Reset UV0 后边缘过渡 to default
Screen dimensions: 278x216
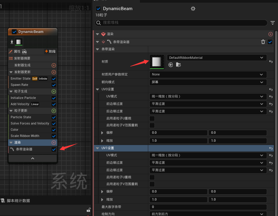click(x=271, y=111)
